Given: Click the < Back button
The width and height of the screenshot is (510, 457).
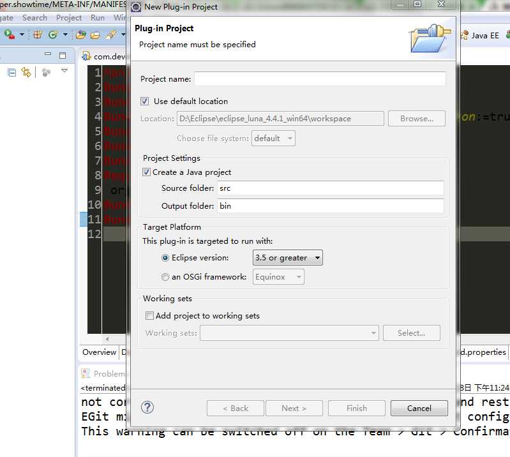Looking at the screenshot, I should 235,408.
